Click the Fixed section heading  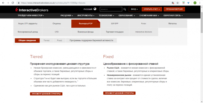pos(108,57)
